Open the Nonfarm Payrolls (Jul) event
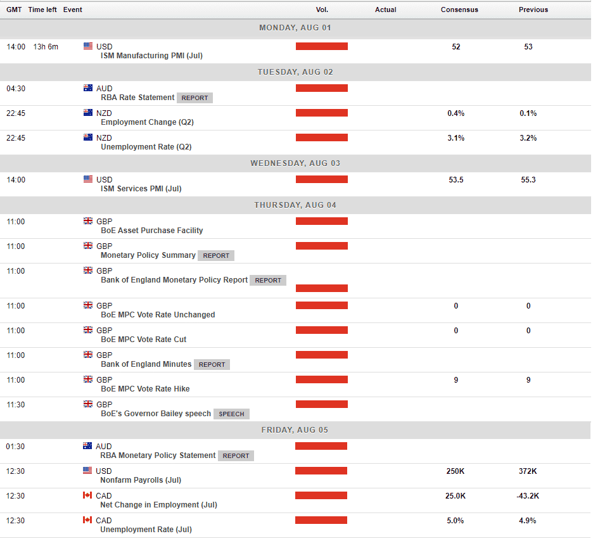Screen dimensions: 593x541 pos(141,480)
